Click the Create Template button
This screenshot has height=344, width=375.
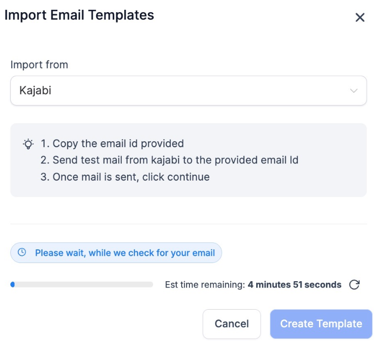321,324
